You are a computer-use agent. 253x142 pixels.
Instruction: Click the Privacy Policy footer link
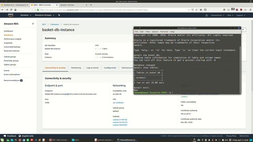231,136
